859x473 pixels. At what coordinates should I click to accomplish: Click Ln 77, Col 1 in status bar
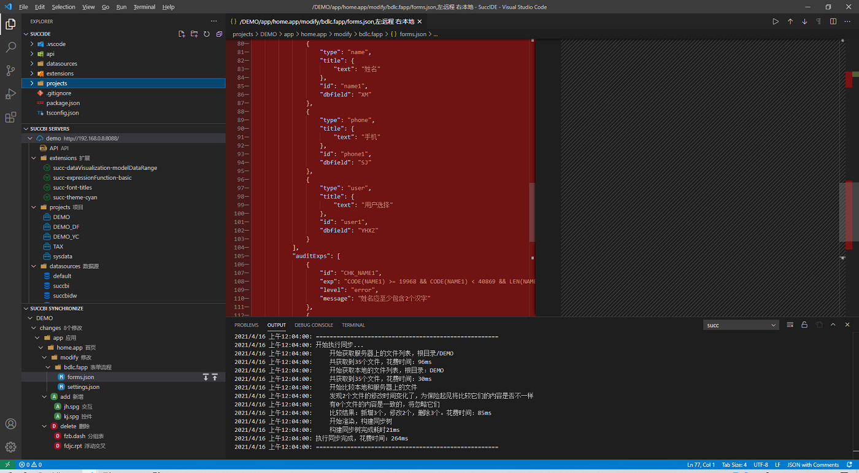click(701, 465)
